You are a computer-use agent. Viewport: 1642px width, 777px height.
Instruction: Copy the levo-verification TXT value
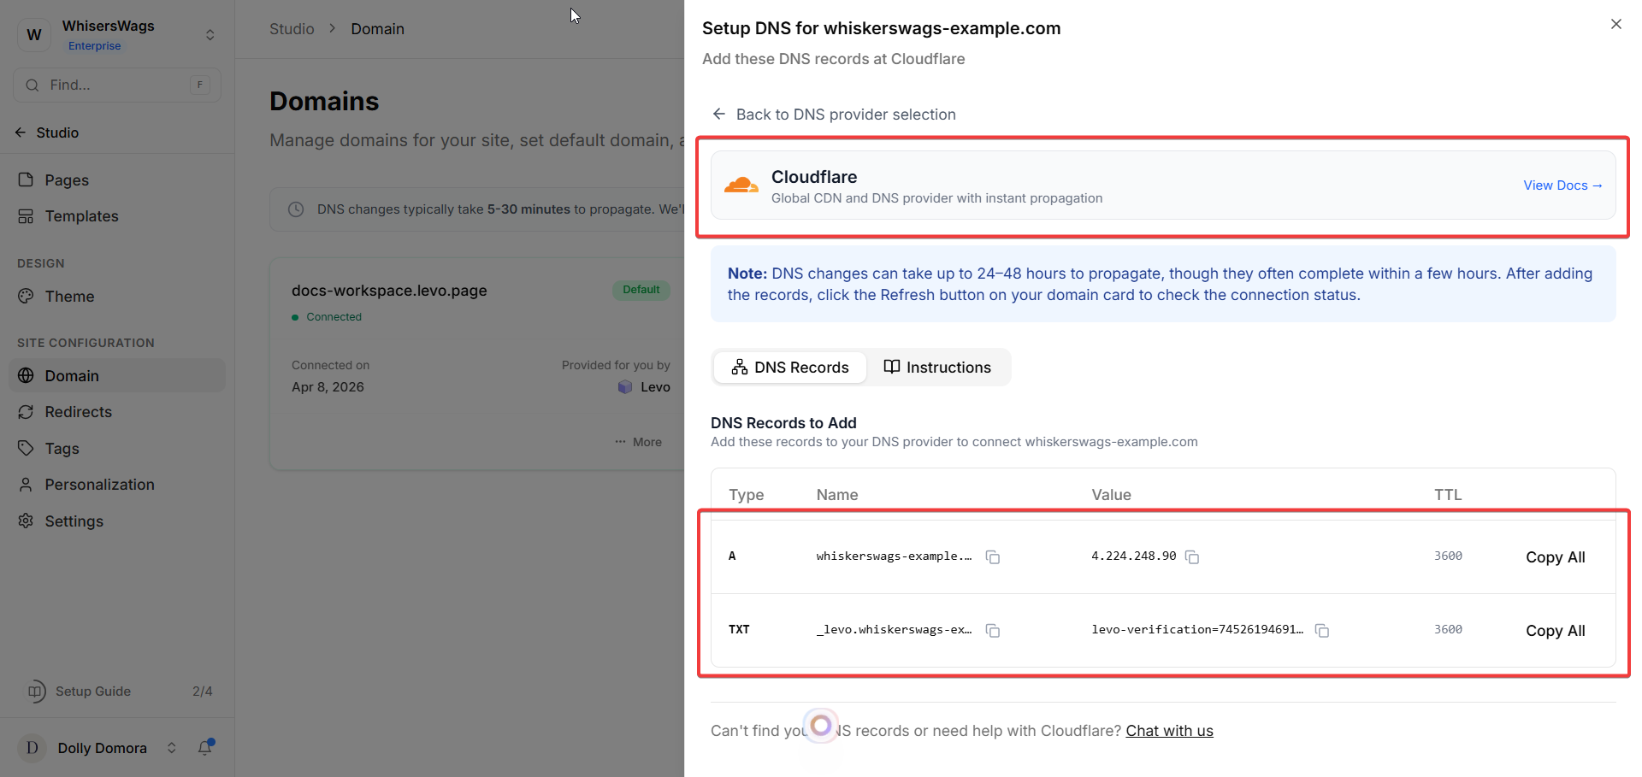[x=1322, y=631]
